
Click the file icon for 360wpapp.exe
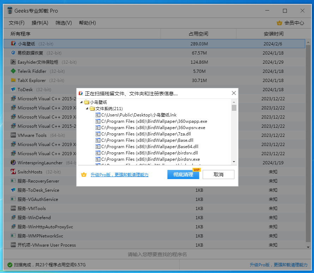[98, 121]
